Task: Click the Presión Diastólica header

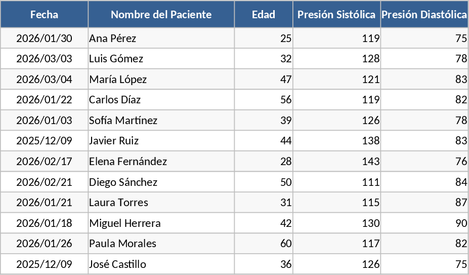Action: tap(424, 15)
